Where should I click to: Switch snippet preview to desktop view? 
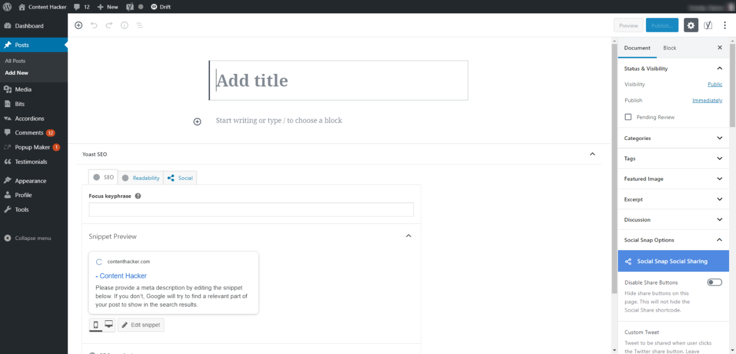[x=109, y=325]
